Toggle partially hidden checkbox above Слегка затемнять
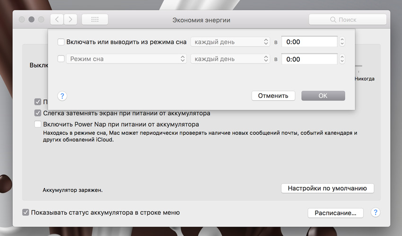 click(38, 102)
